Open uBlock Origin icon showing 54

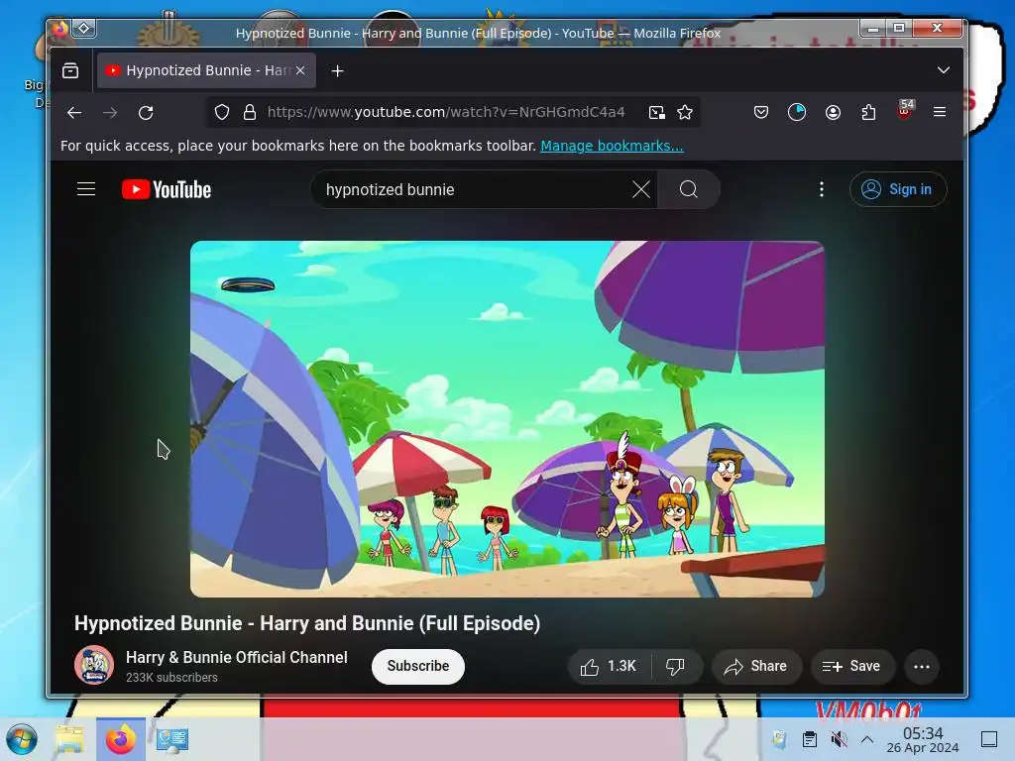pyautogui.click(x=905, y=110)
